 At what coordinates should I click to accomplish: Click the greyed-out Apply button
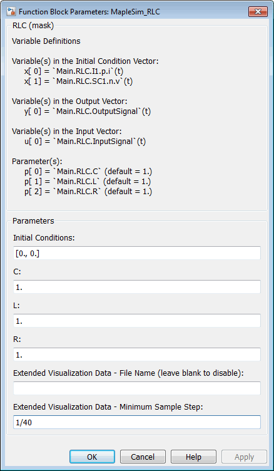click(x=245, y=457)
